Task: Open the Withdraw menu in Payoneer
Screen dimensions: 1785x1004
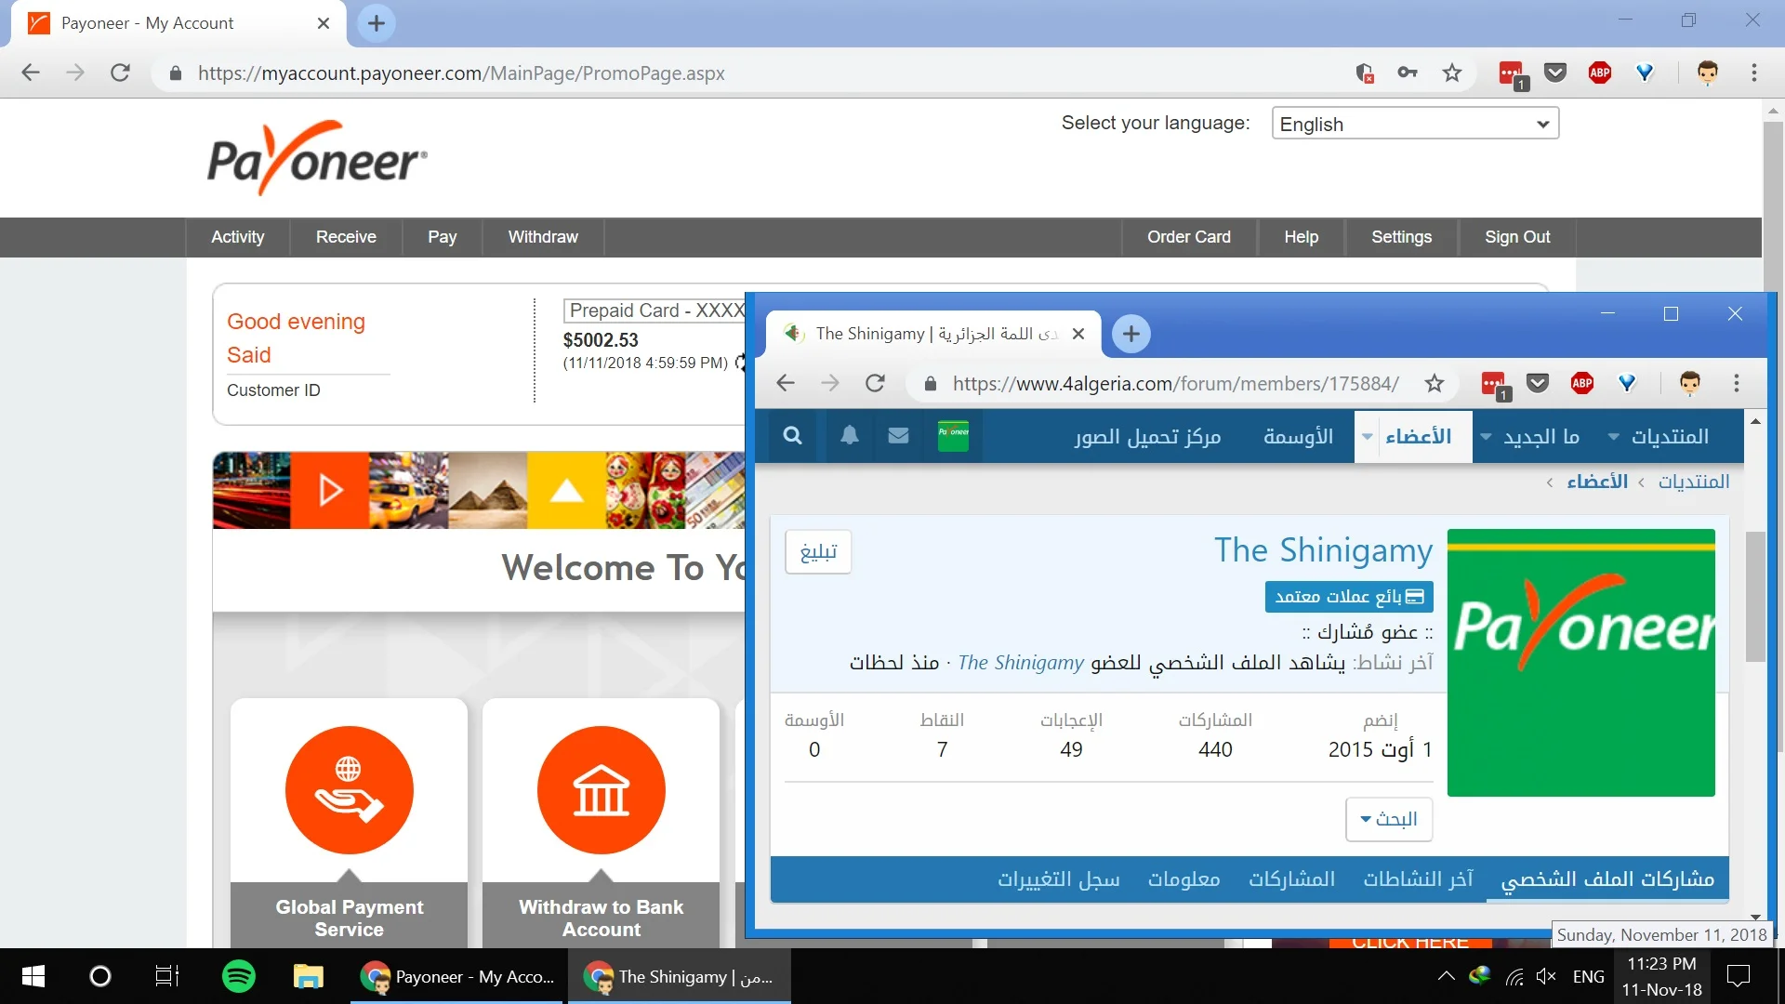Action: [543, 237]
